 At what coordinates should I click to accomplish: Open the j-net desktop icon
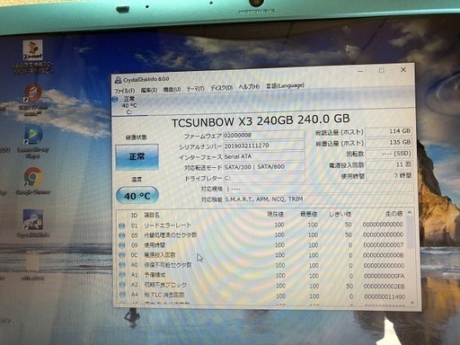32,57
